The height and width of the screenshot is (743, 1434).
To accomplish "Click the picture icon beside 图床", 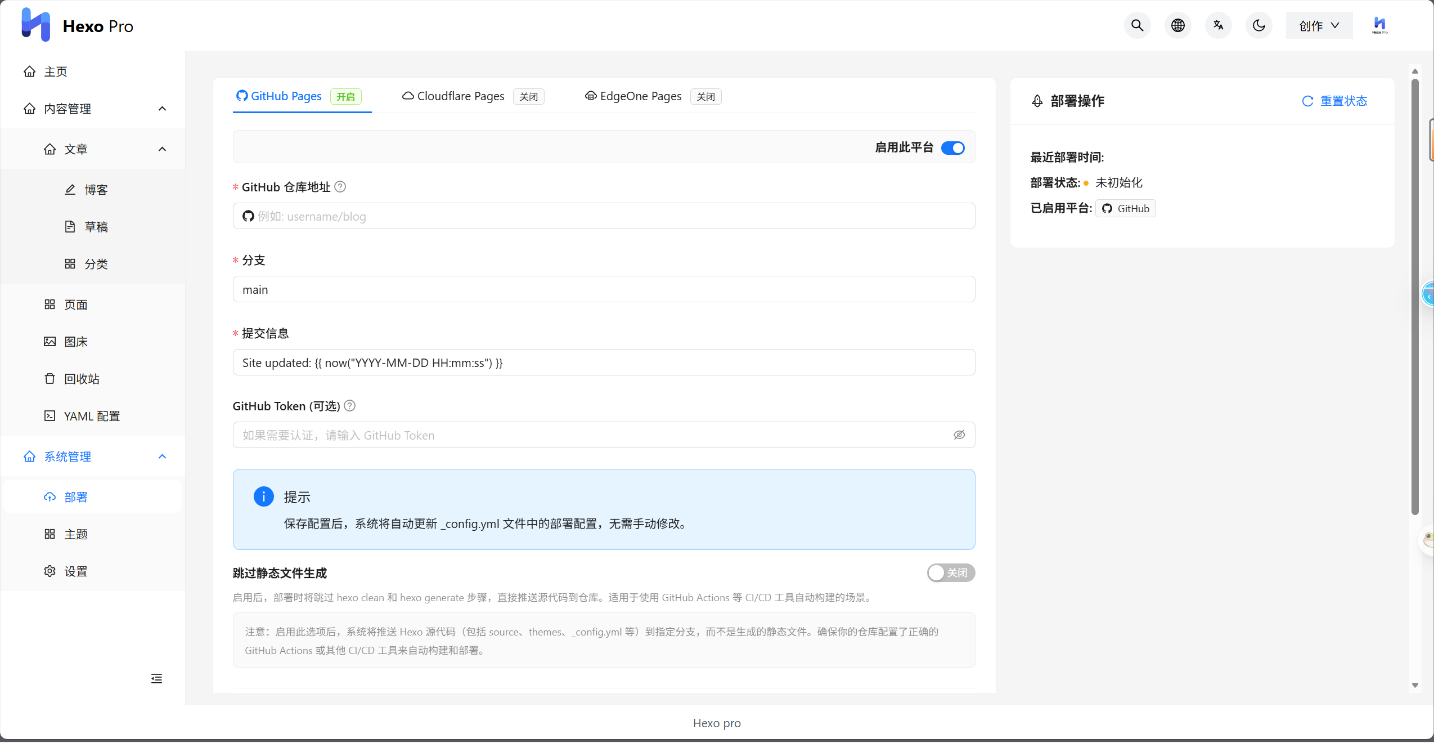I will (x=50, y=342).
